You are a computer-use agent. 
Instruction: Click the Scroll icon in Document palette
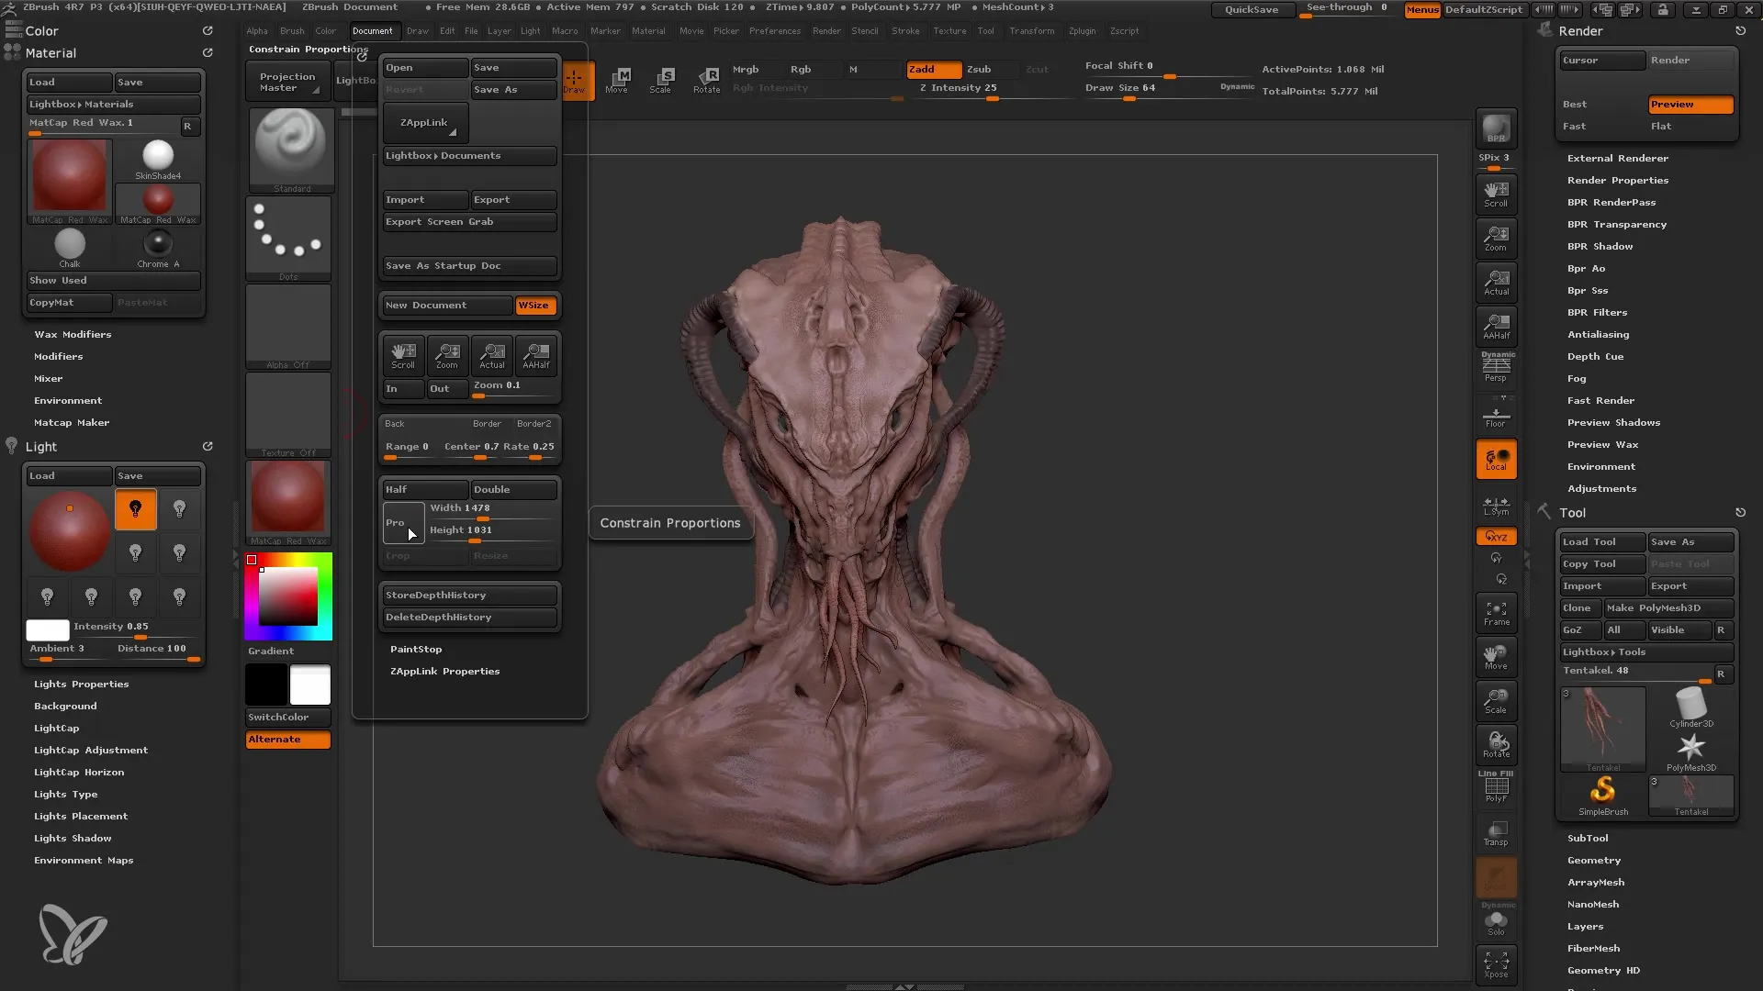403,356
